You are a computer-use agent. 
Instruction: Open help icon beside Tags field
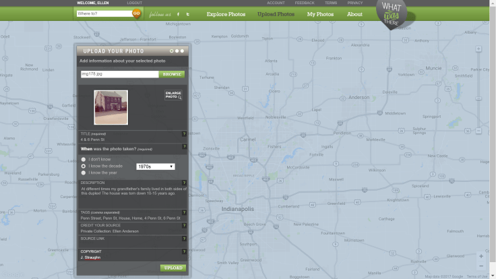pyautogui.click(x=184, y=212)
